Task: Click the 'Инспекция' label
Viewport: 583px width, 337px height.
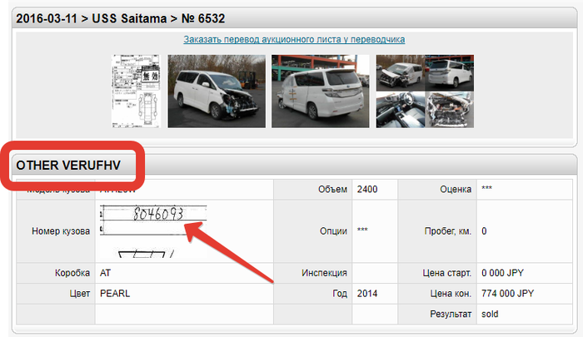Action: (x=324, y=273)
